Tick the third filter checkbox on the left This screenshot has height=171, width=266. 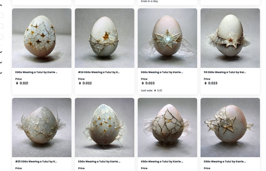point(1,37)
